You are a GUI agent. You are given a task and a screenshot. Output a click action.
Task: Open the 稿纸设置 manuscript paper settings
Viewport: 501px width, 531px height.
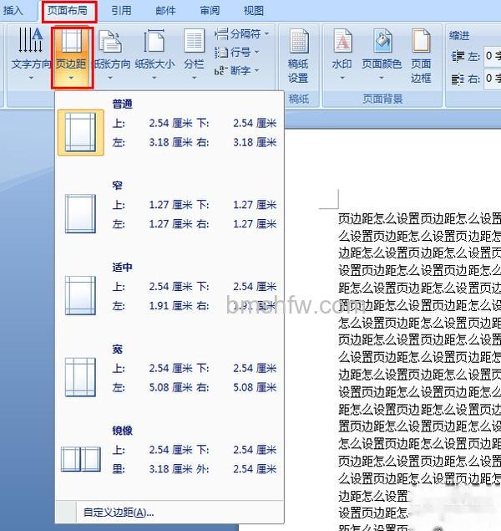coord(298,57)
